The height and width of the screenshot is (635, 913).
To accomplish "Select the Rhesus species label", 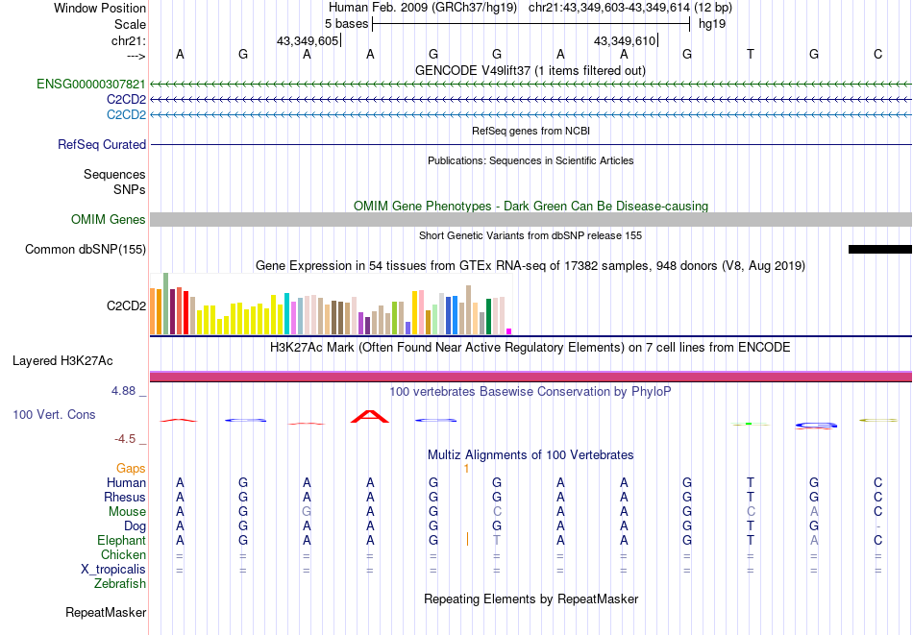I will [125, 497].
